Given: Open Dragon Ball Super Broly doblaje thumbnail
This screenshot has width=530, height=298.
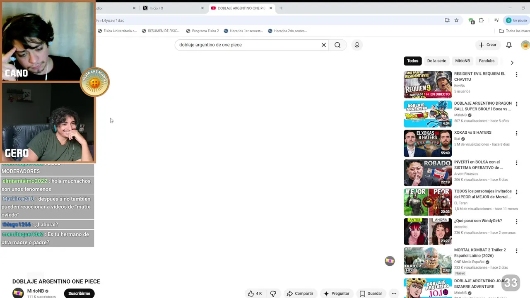Looking at the screenshot, I should (428, 114).
